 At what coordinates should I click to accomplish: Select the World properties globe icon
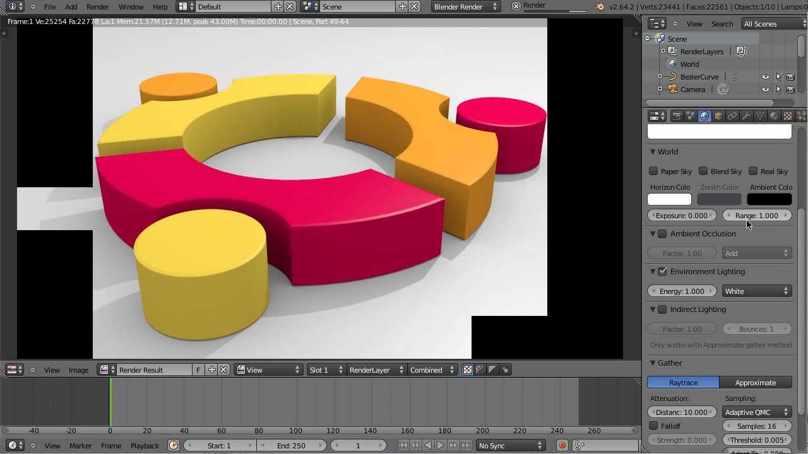(x=704, y=116)
